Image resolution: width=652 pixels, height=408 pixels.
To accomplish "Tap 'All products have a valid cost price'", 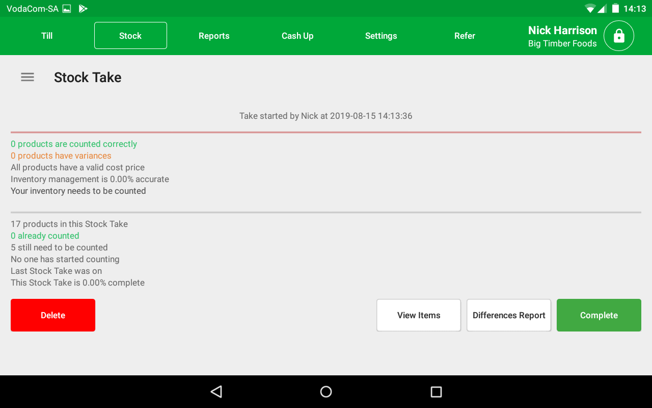I will coord(78,167).
